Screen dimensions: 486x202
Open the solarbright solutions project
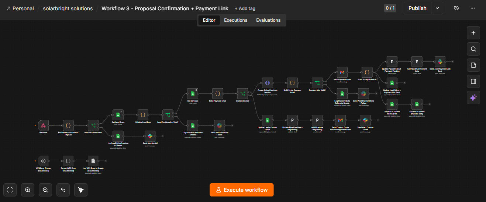[68, 8]
